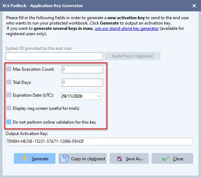The height and width of the screenshot is (178, 201).
Task: Tick the Max Execution Count checkbox
Action: pos(9,69)
